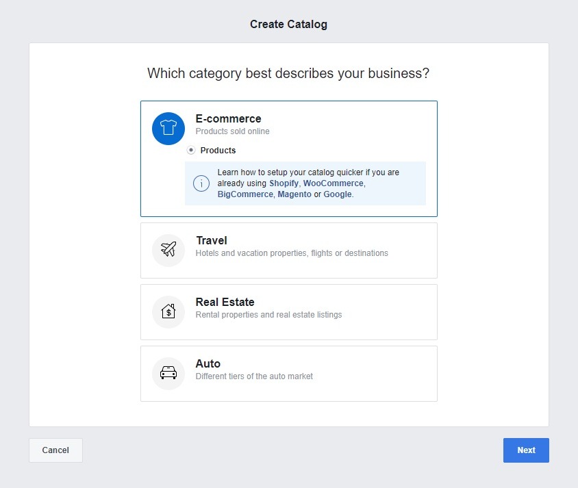Click 'Rental properties and real estate listings' text
The width and height of the screenshot is (578, 488).
point(268,315)
